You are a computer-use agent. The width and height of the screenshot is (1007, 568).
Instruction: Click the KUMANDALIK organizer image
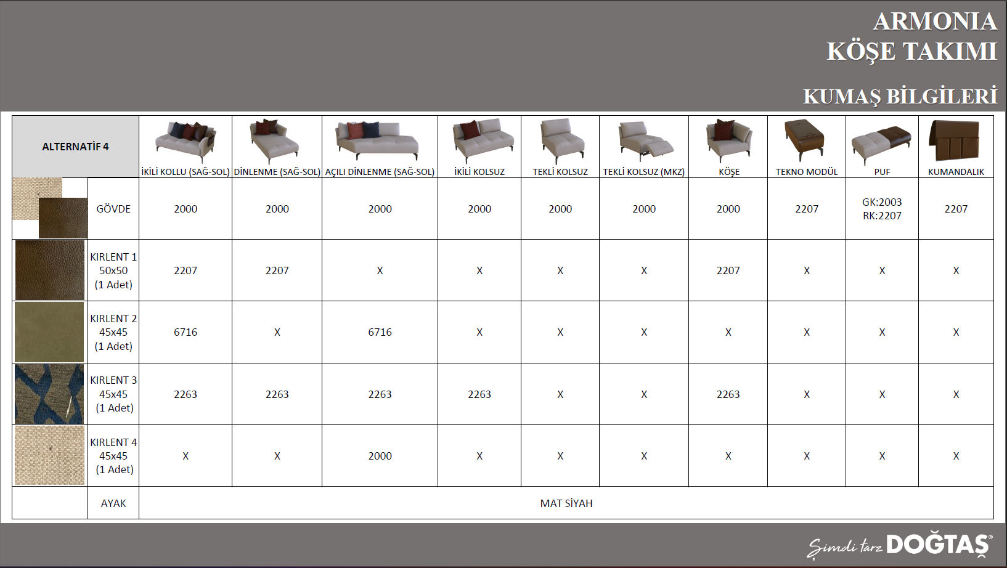coord(955,140)
